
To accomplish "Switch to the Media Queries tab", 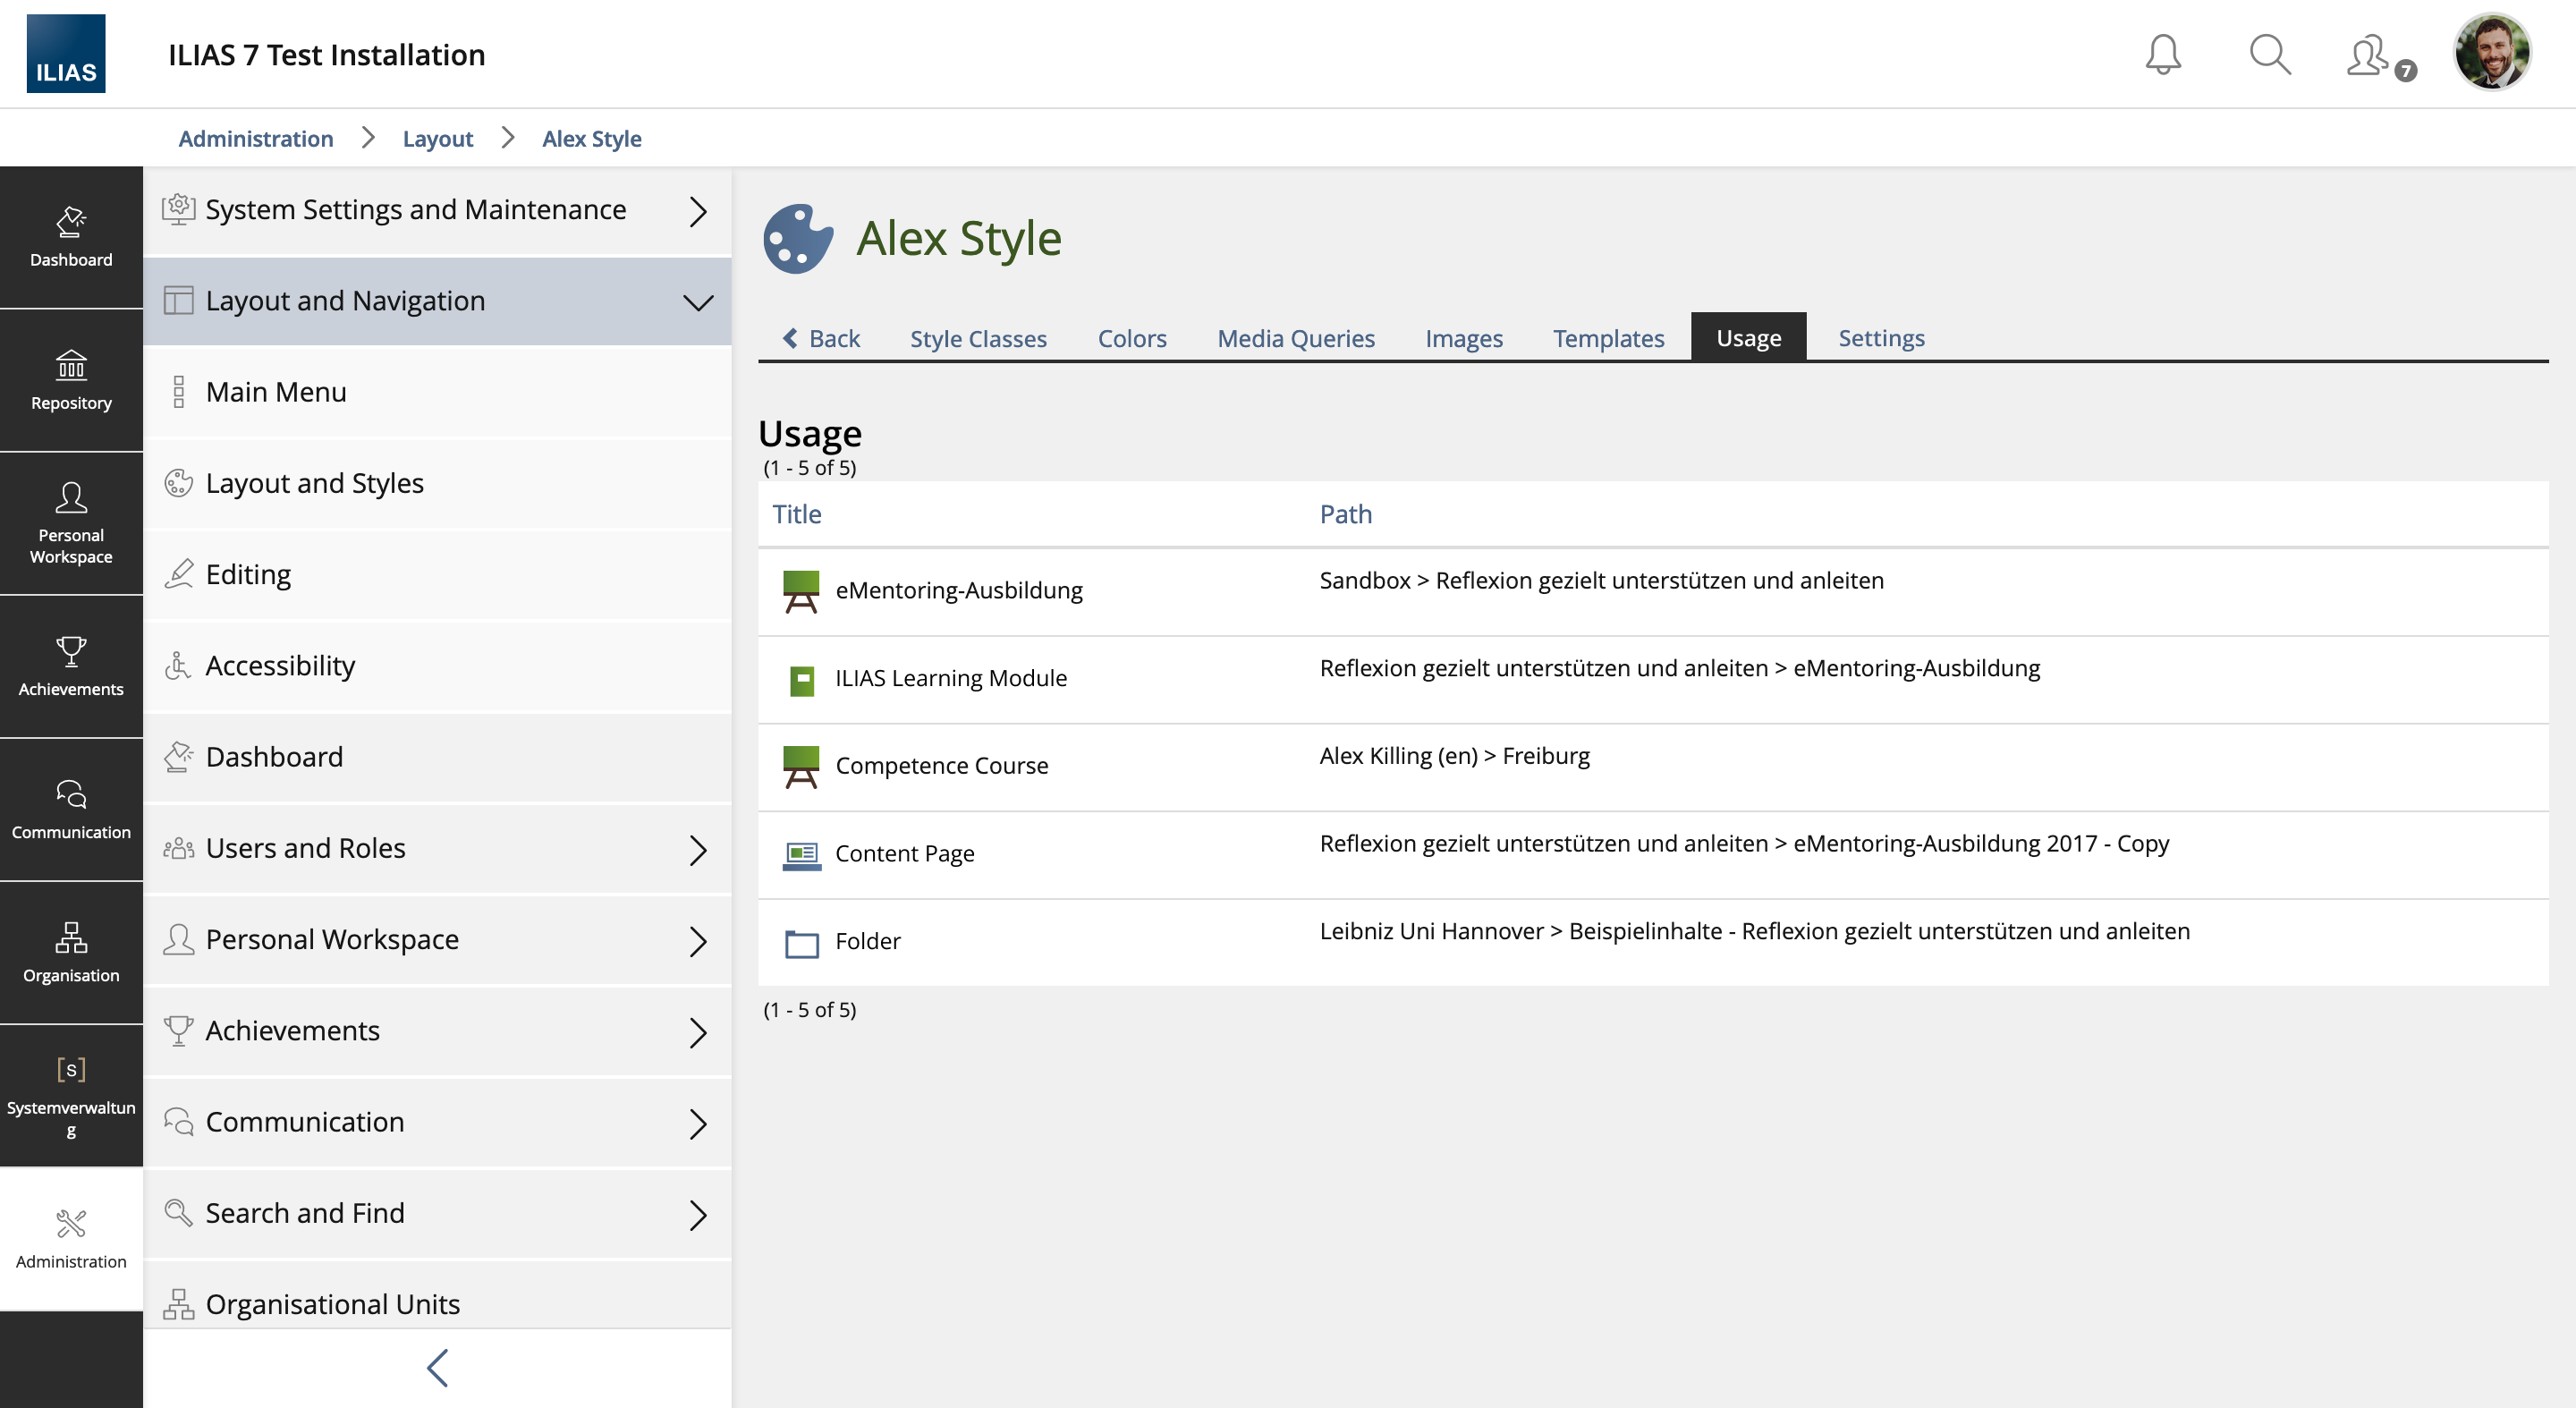I will 1295,338.
